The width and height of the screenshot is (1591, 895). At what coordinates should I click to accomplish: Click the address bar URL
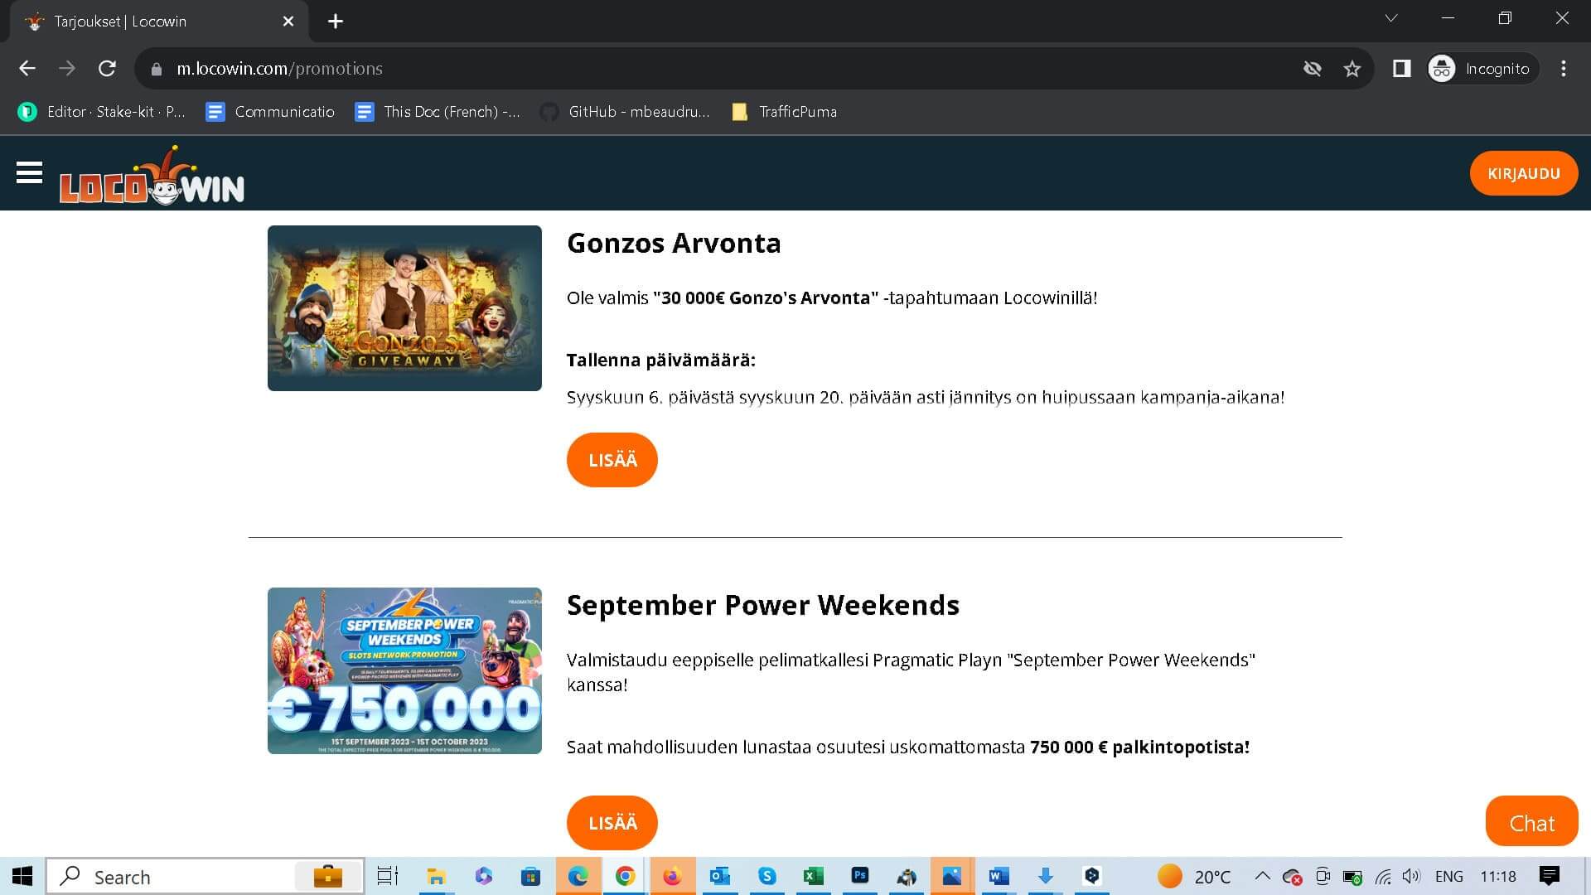point(279,69)
